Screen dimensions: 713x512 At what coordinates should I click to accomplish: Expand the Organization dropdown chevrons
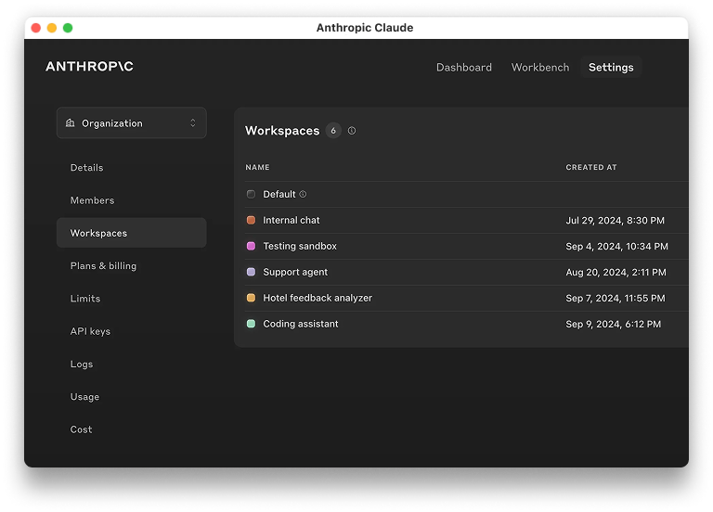(193, 123)
